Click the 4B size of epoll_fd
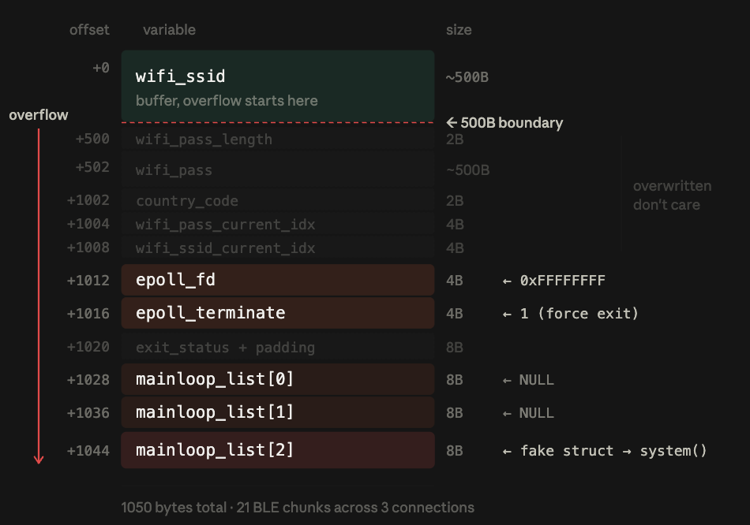 coord(455,281)
